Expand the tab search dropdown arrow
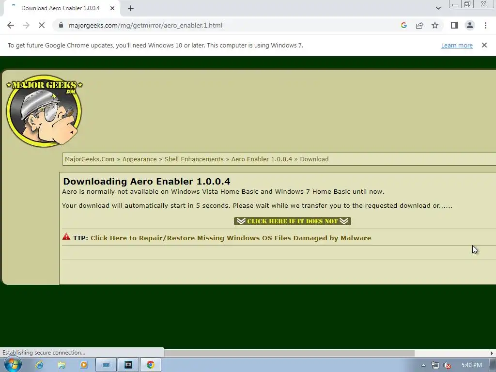Image resolution: width=496 pixels, height=372 pixels. point(438,8)
